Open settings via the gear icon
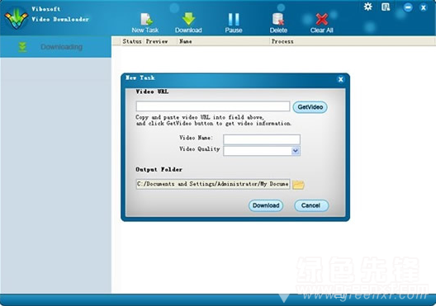 (368, 7)
